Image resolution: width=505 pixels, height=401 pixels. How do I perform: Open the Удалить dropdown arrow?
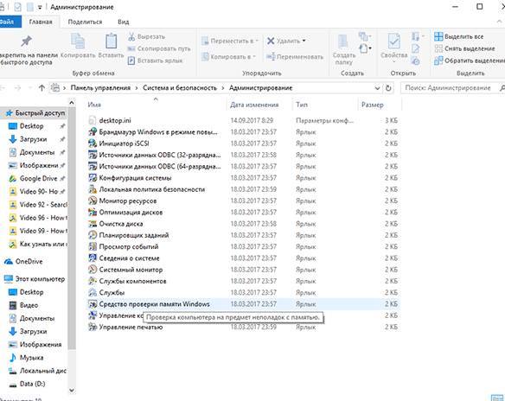click(x=304, y=41)
